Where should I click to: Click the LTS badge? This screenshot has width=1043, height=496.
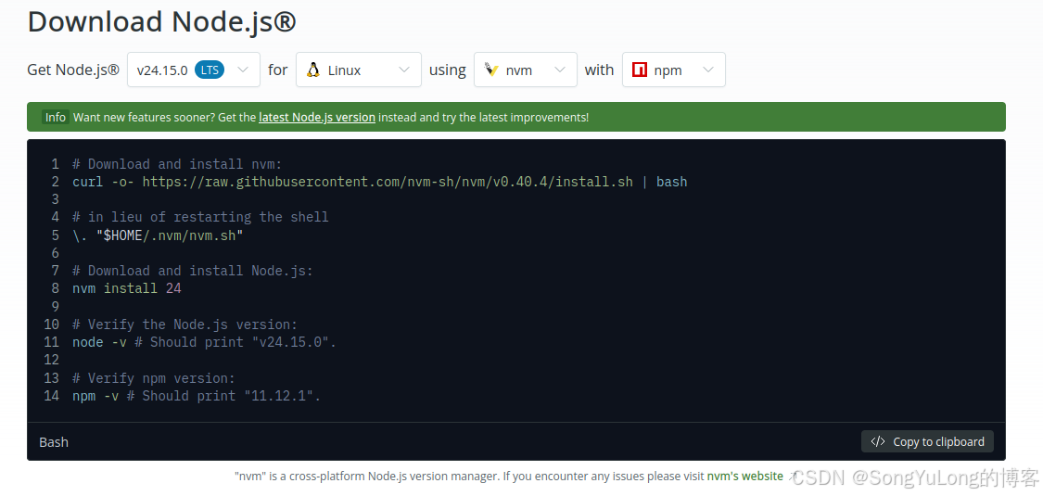(x=210, y=70)
